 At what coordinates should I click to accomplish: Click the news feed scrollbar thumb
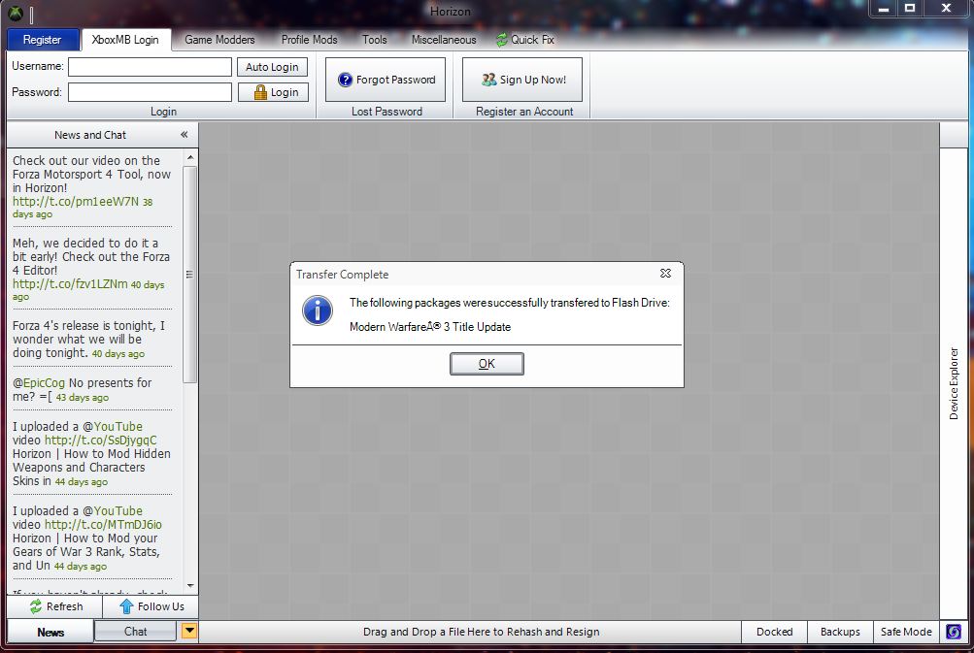pyautogui.click(x=190, y=275)
